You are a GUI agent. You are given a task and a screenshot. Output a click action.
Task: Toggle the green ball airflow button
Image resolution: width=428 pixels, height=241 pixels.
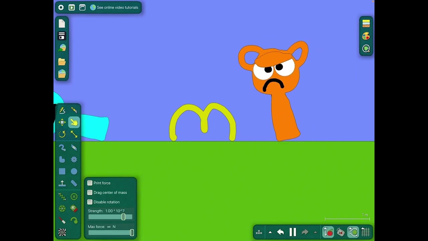click(353, 232)
